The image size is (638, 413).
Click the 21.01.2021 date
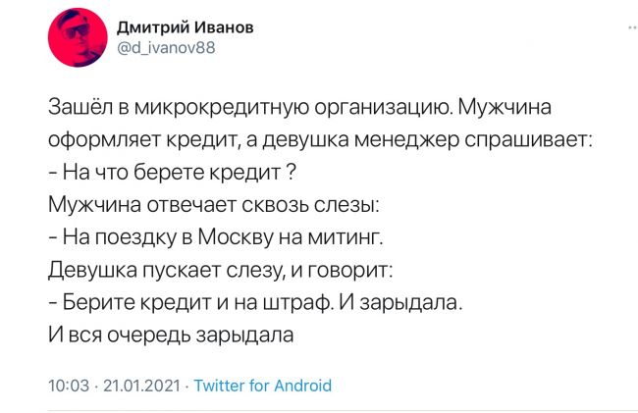141,386
